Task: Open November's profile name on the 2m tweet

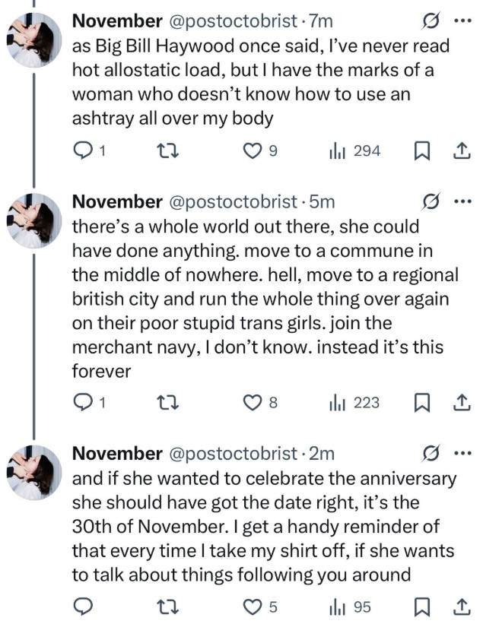Action: point(116,454)
